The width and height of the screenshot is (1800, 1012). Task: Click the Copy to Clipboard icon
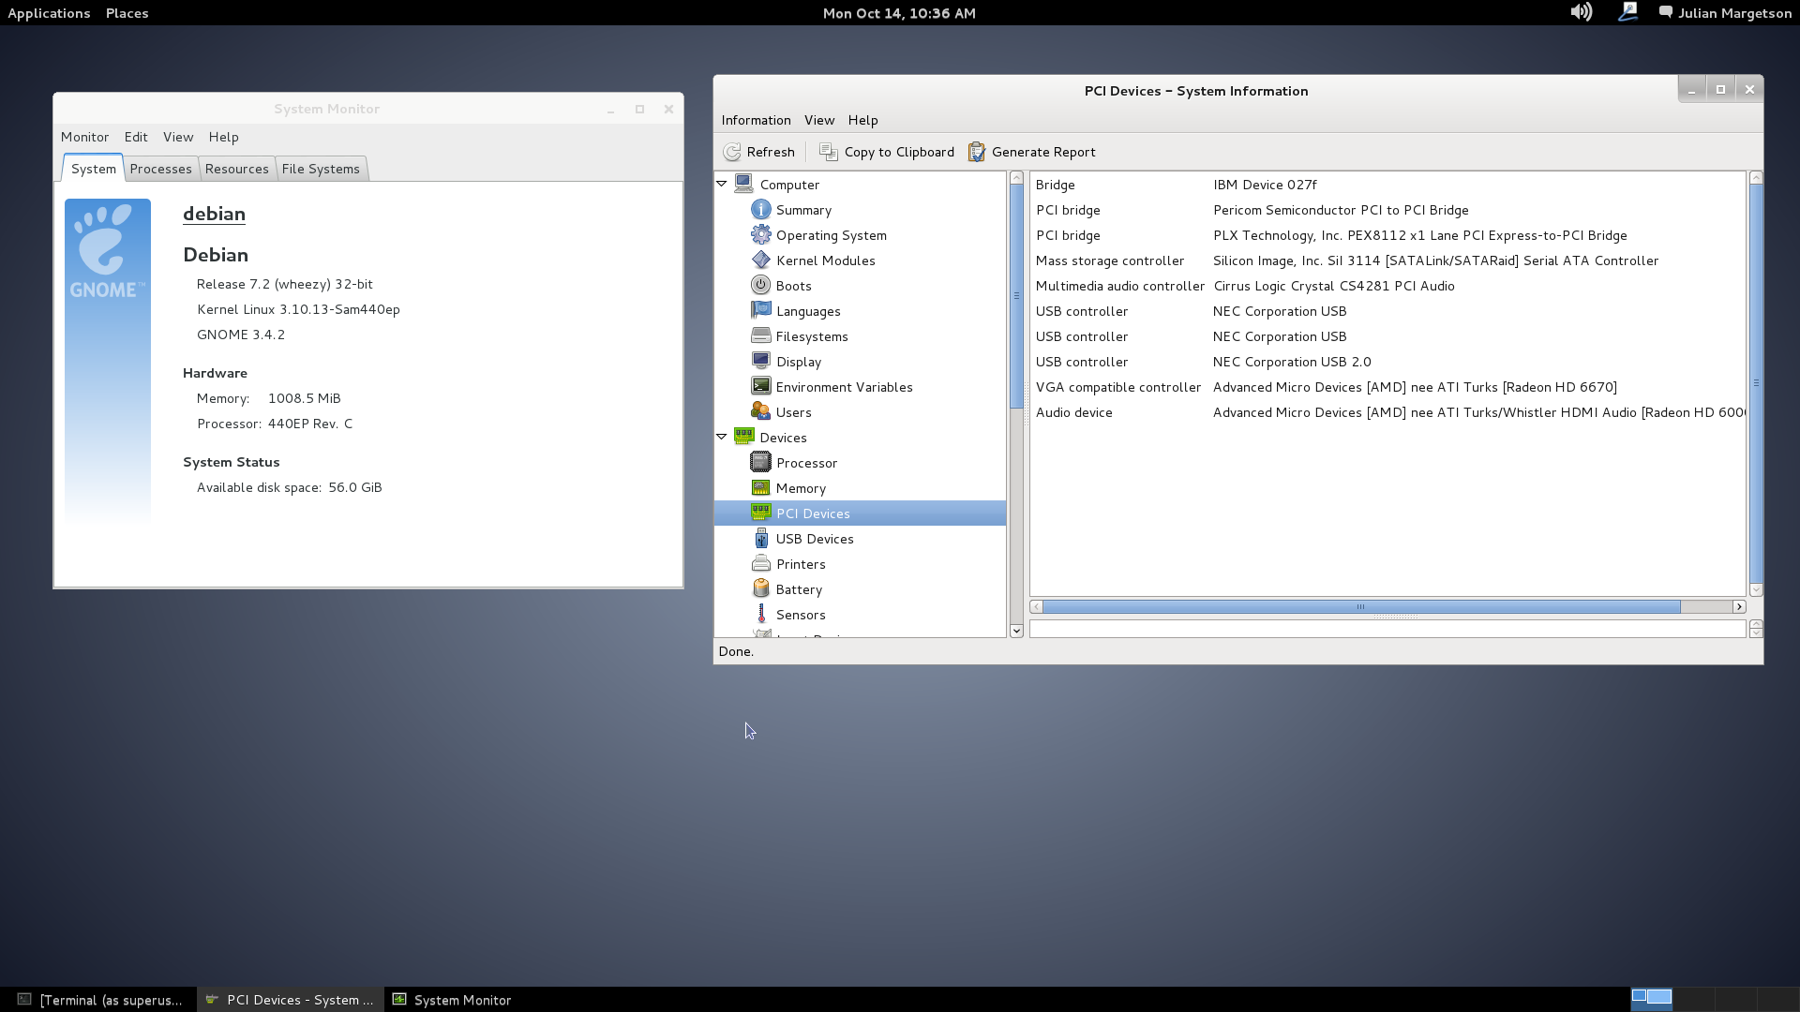[x=828, y=152]
